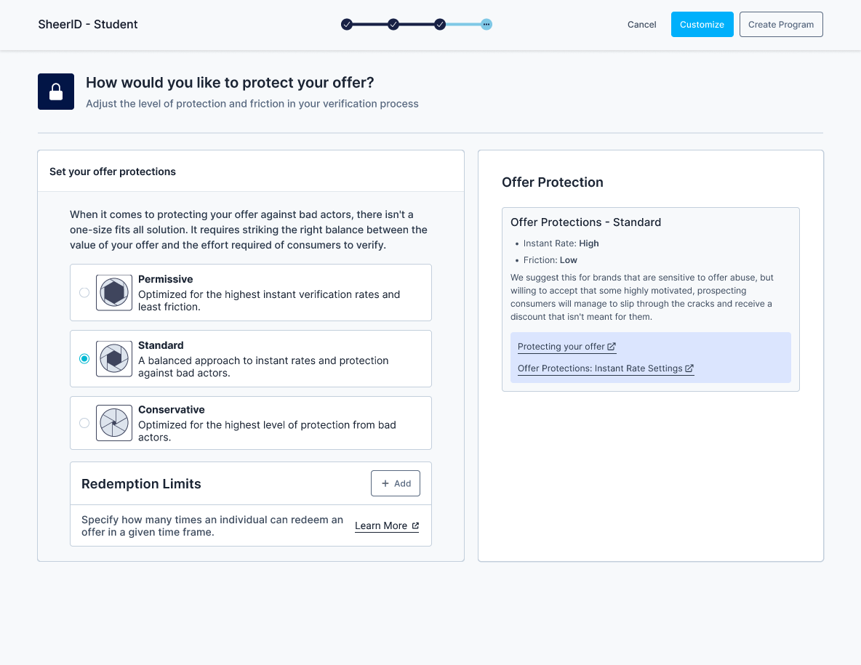Click the Conservative aperture icon
Screen dimensions: 861x665
114,423
